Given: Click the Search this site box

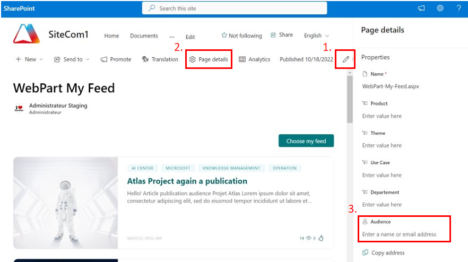Looking at the screenshot, I should (x=235, y=8).
